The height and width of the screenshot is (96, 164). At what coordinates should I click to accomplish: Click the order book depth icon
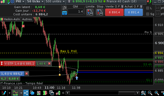(x=45, y=93)
